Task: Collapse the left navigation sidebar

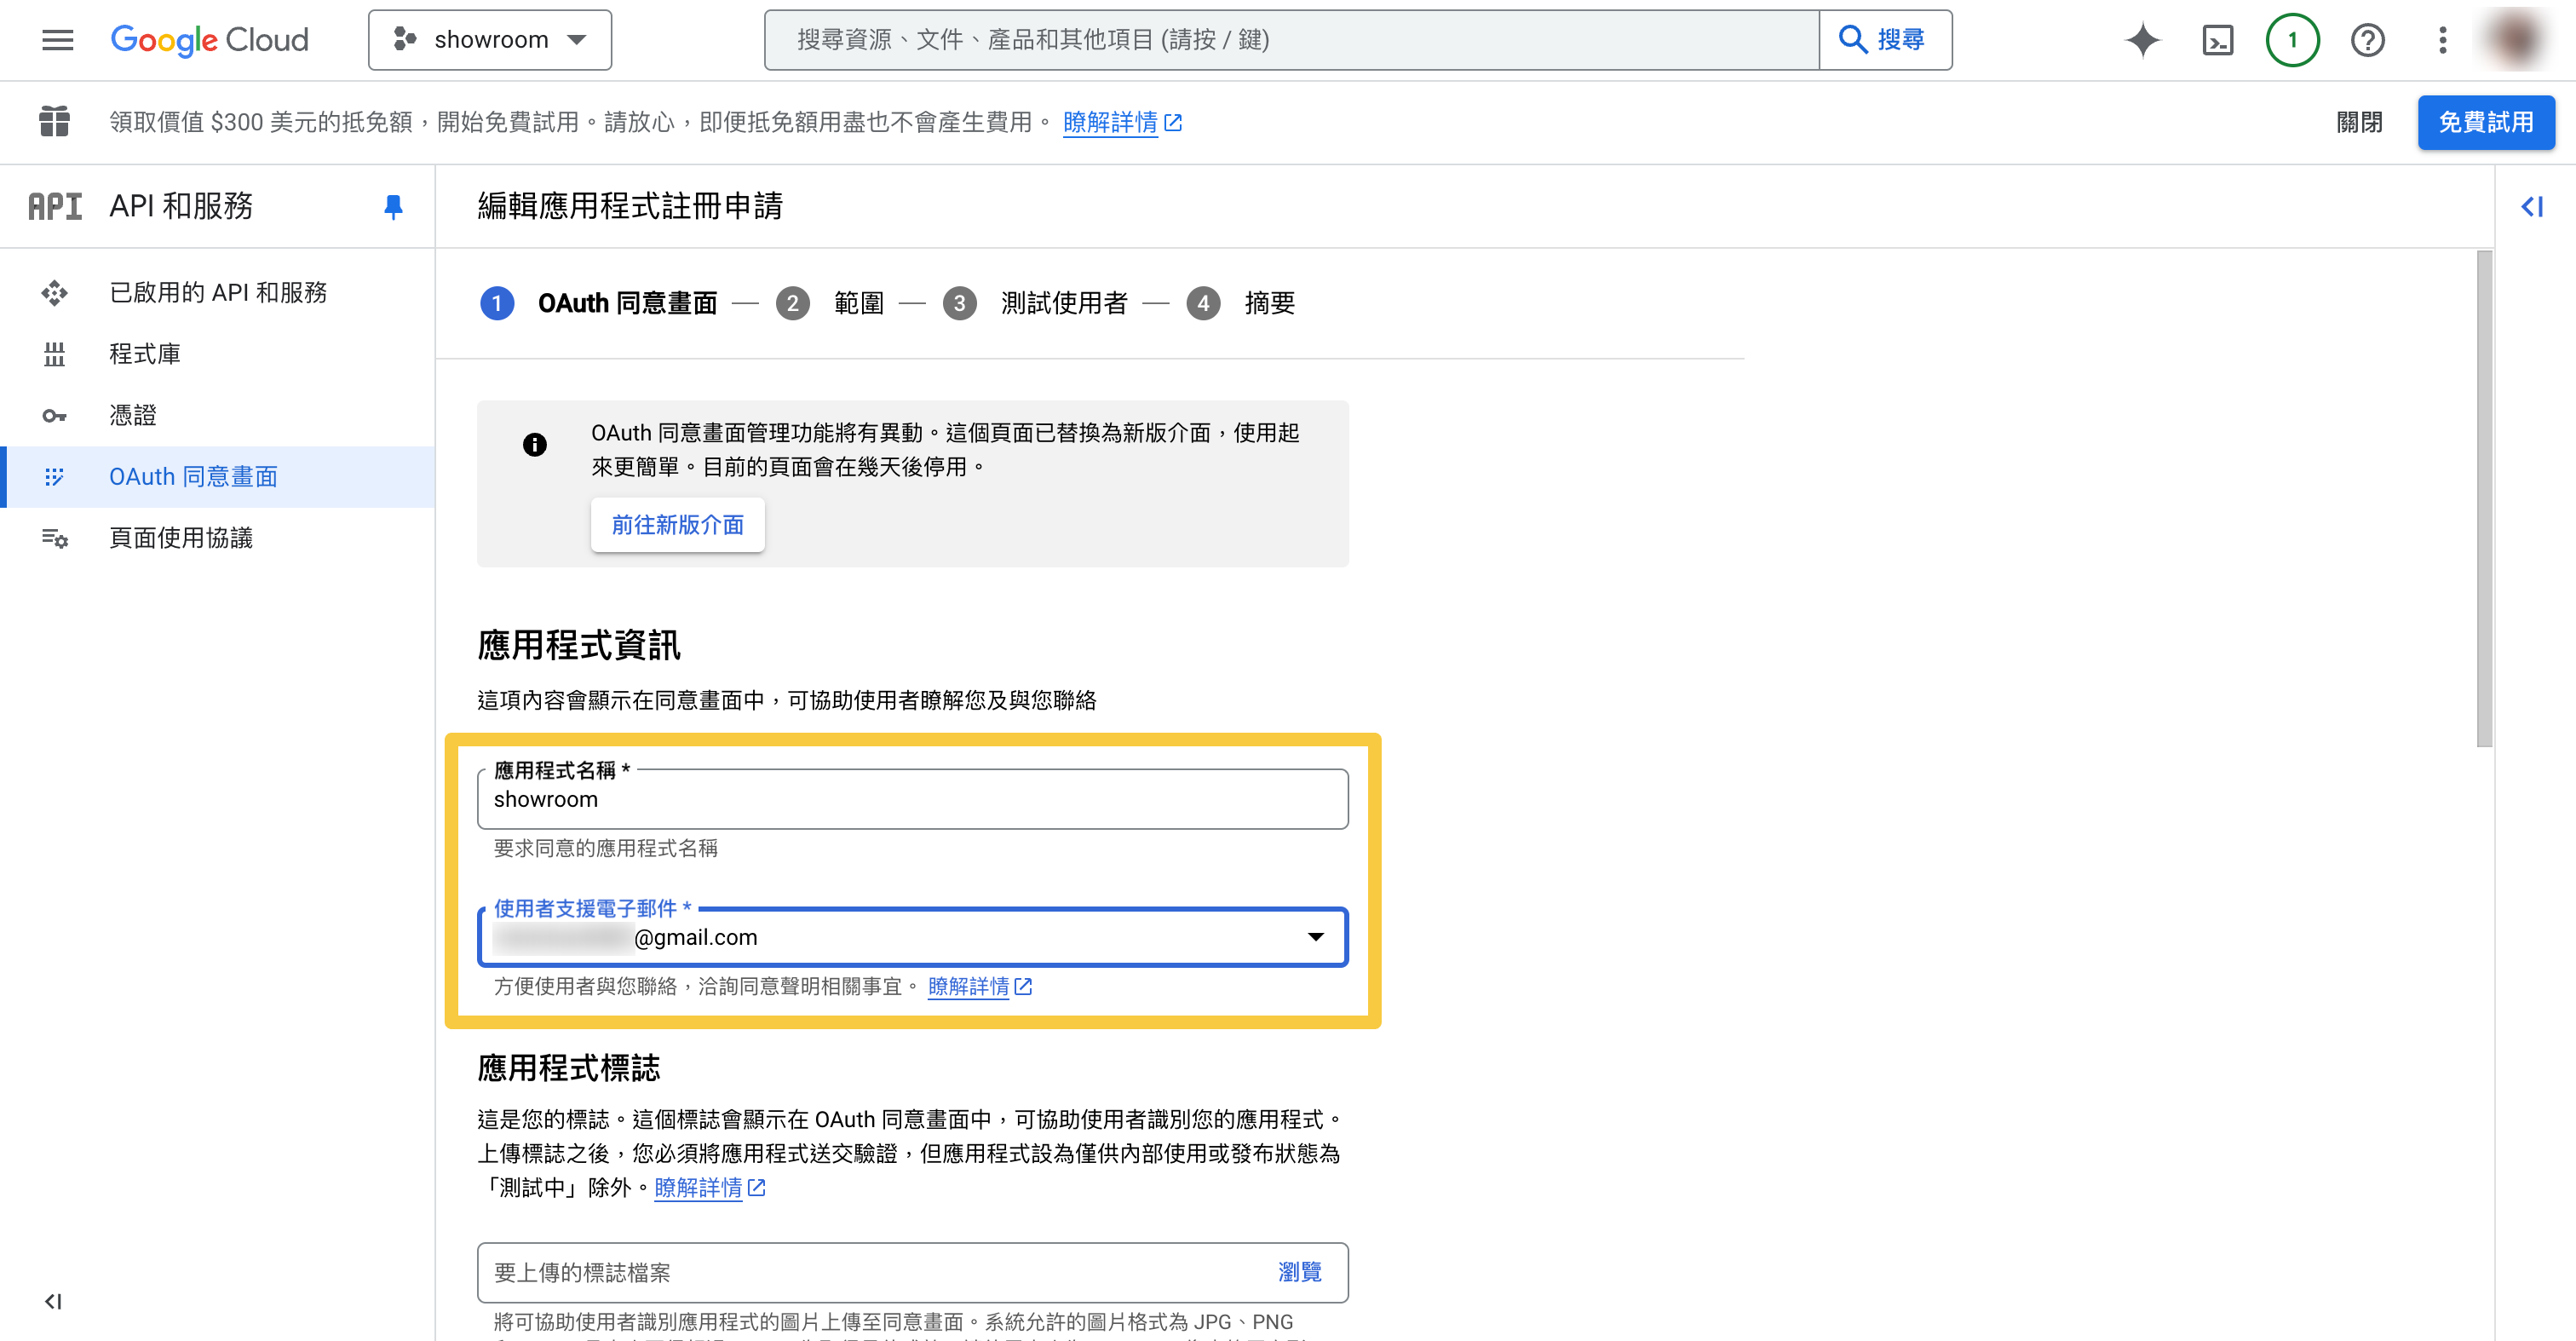Action: (53, 1301)
